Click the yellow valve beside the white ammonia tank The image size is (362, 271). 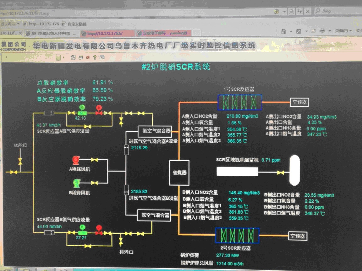(x=281, y=173)
